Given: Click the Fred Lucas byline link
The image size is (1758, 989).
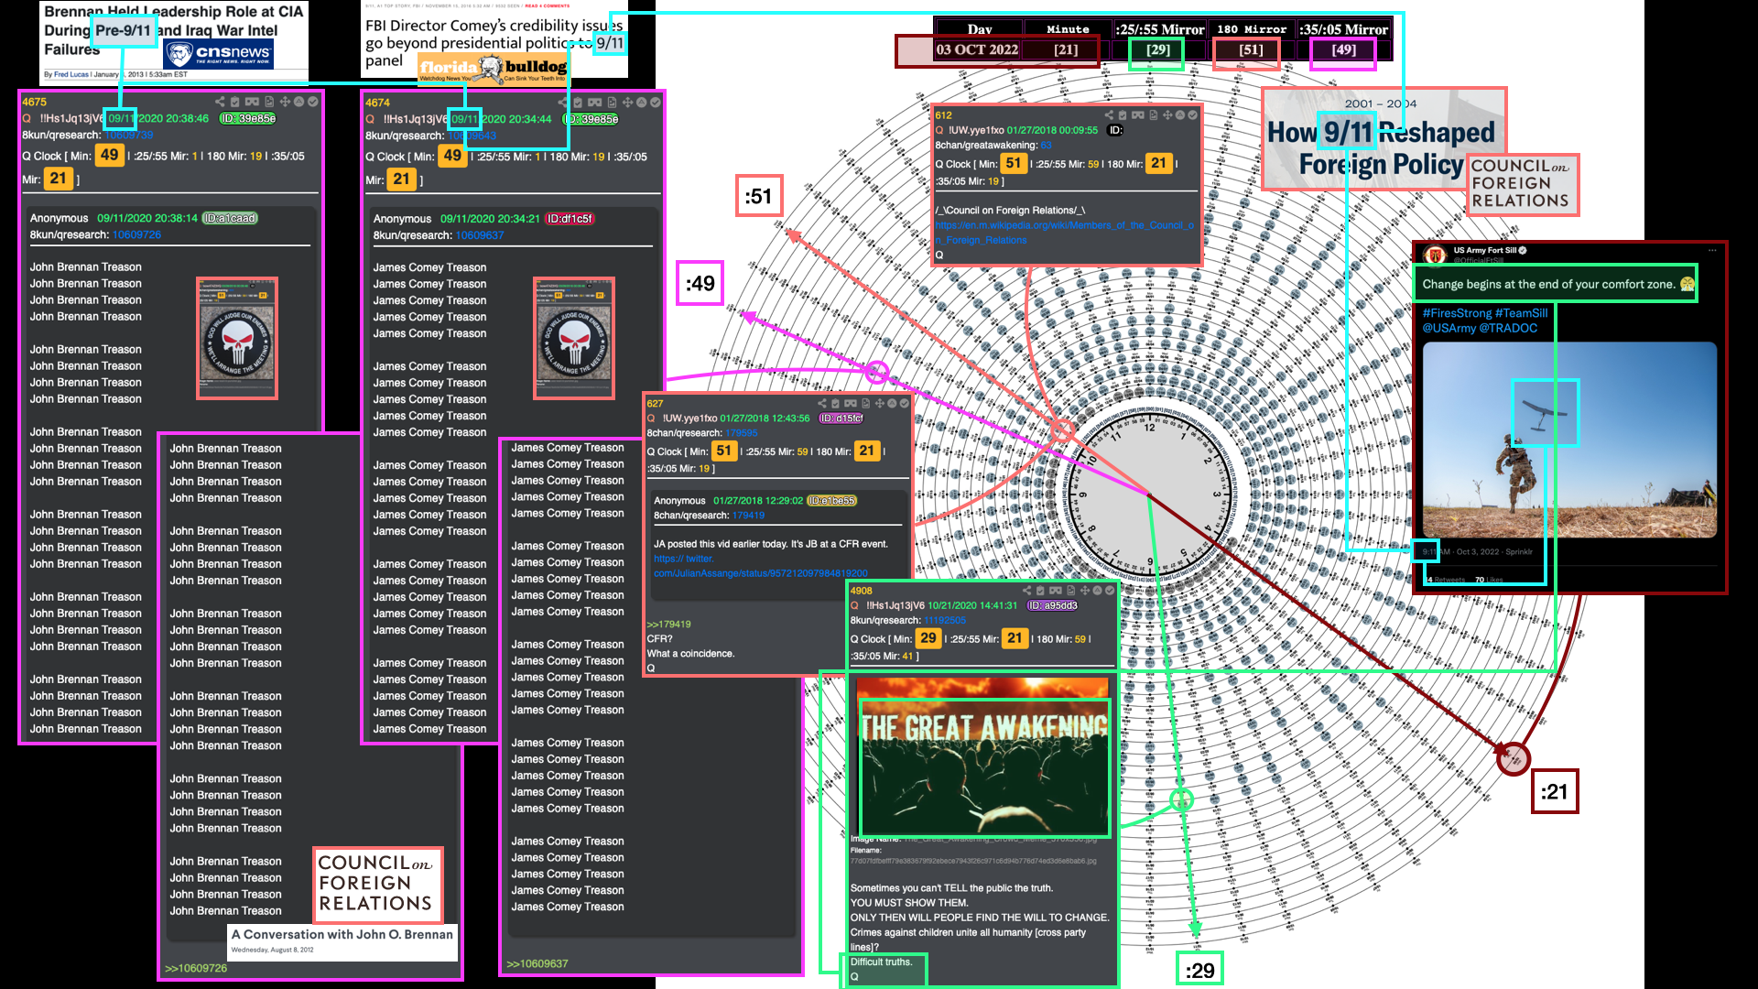Looking at the screenshot, I should [x=71, y=75].
